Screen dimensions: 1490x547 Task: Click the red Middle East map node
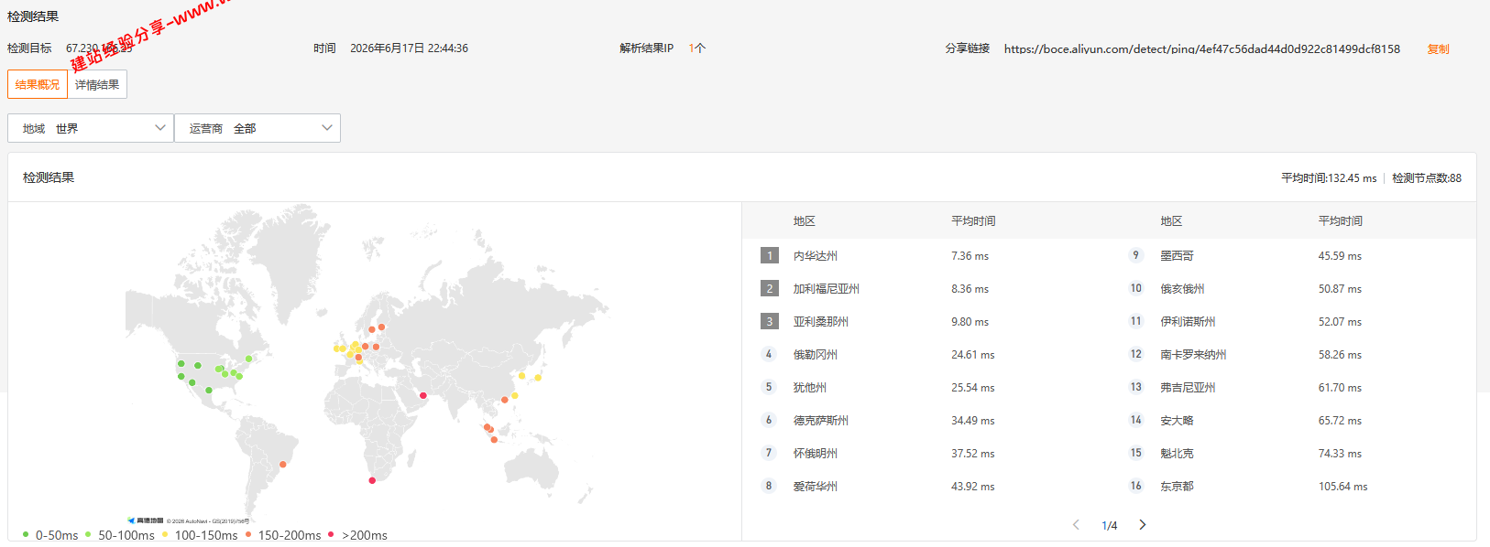click(422, 395)
